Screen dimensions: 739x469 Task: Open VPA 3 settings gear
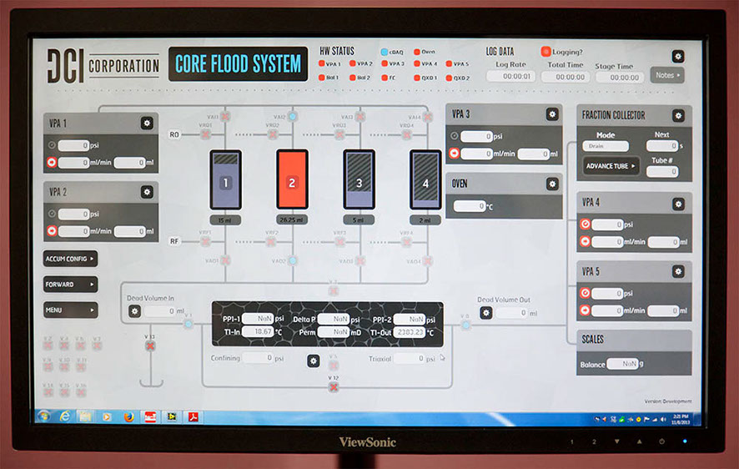pos(551,114)
